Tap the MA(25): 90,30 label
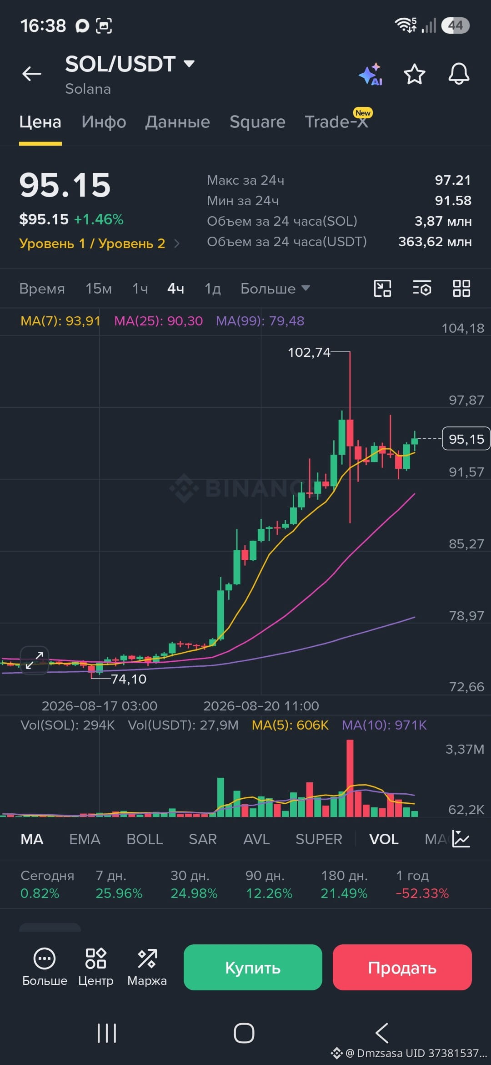 click(x=158, y=321)
